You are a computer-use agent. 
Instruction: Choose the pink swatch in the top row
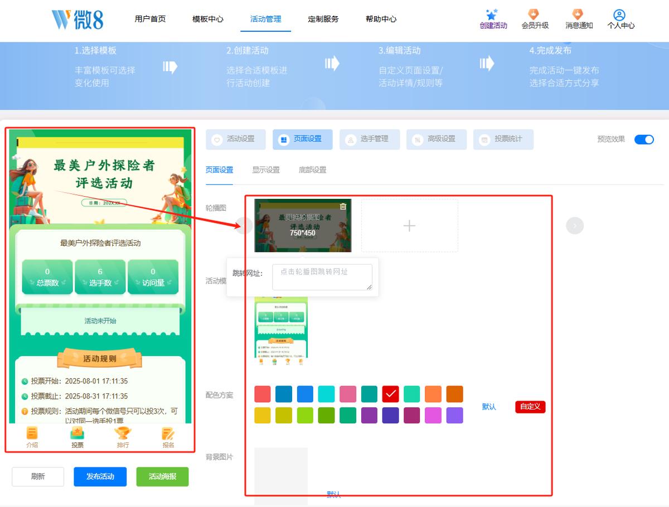click(x=348, y=394)
